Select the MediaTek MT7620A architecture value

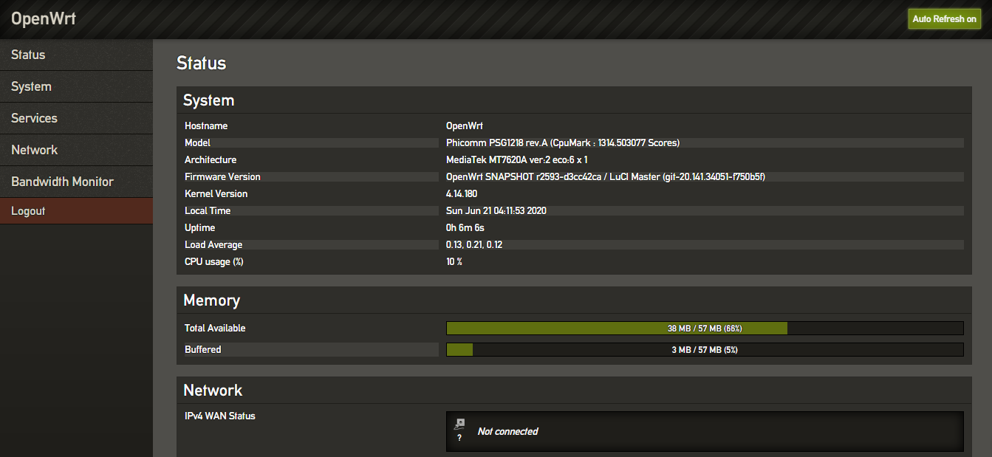point(516,159)
